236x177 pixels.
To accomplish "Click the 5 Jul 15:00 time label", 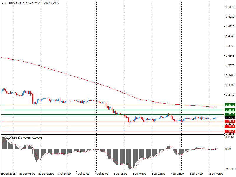I will pos(120,174).
